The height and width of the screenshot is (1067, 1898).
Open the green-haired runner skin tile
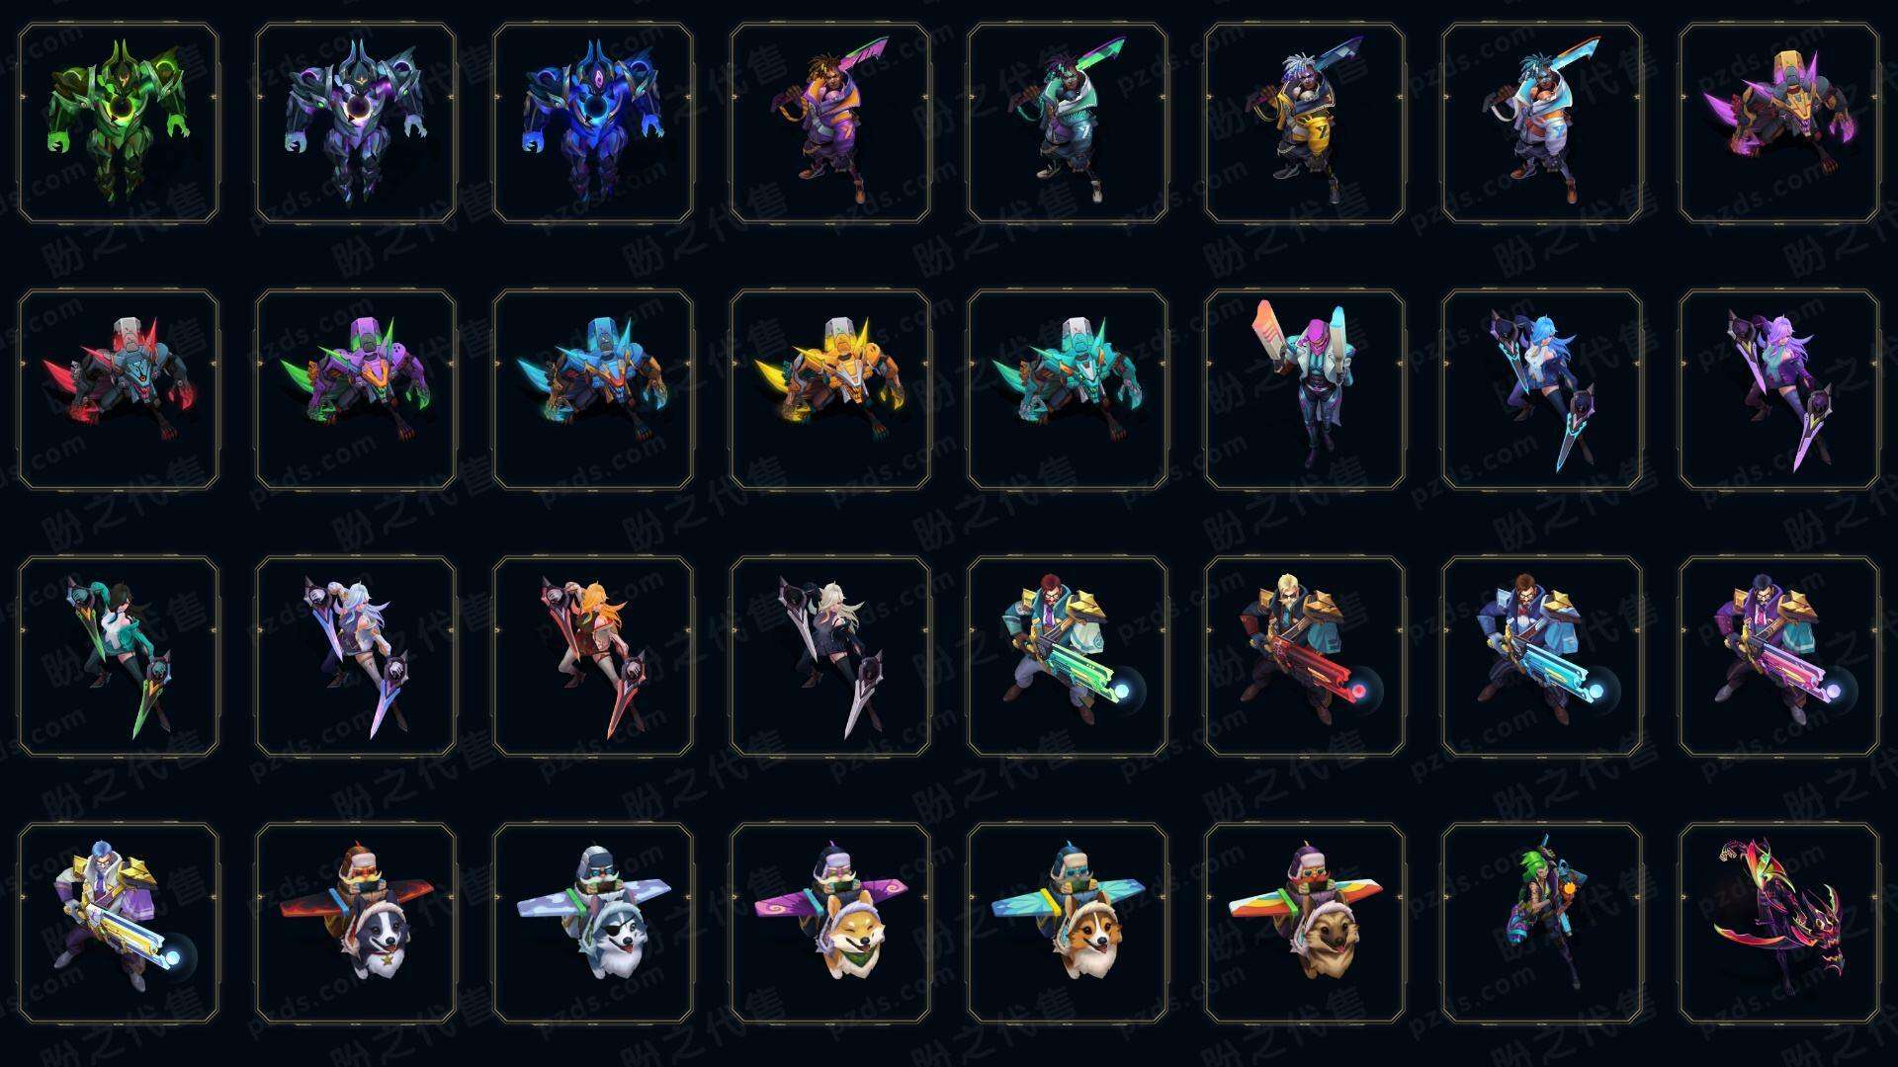coord(1542,923)
